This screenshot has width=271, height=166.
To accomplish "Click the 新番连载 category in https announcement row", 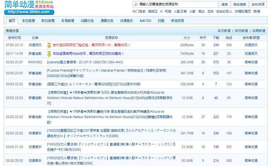I will pos(35,54).
